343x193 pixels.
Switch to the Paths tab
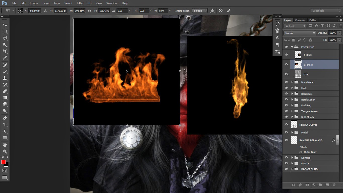pos(312,20)
